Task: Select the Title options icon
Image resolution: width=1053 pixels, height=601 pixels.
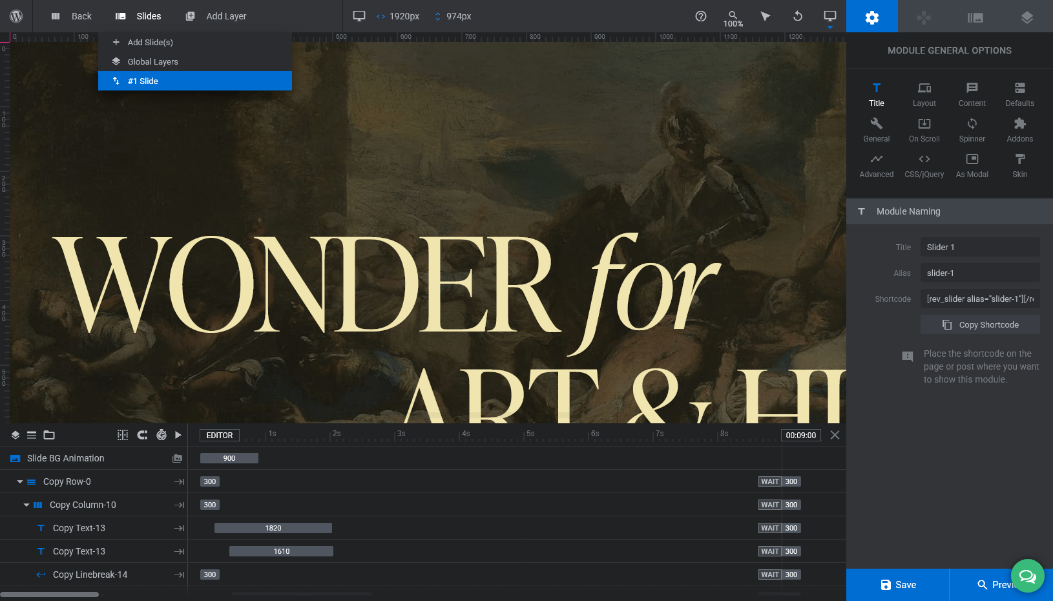Action: click(x=877, y=94)
